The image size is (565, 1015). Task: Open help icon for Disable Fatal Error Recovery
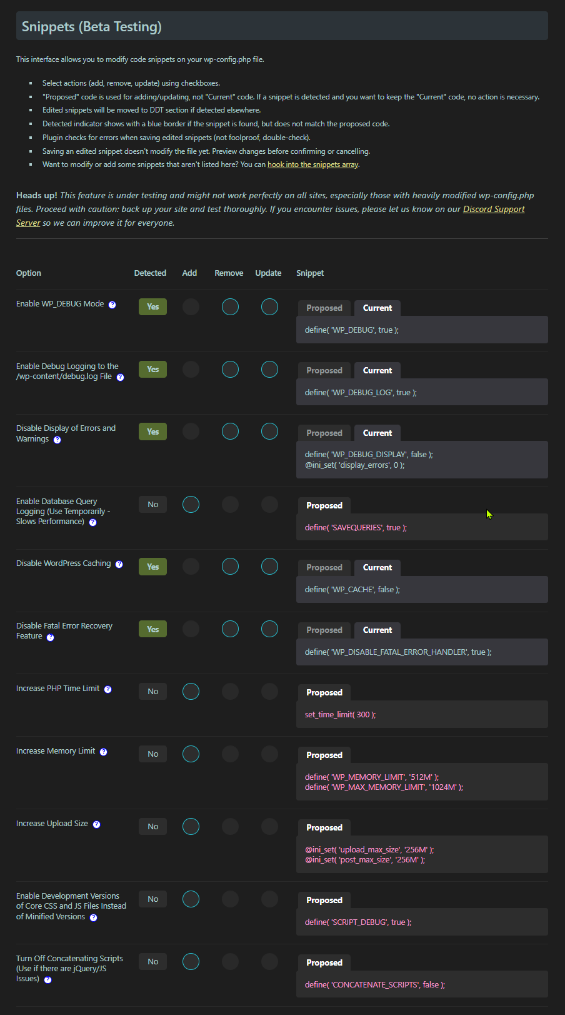tap(50, 637)
